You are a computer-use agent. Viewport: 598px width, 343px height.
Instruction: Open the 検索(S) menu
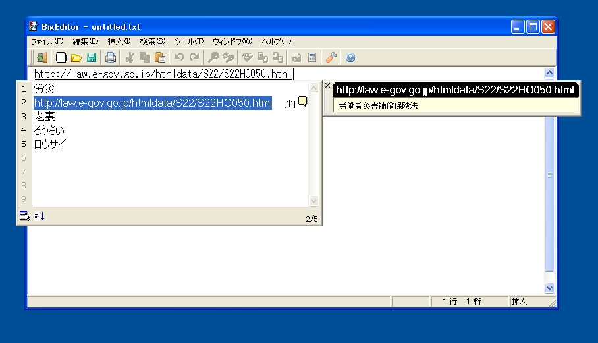(x=153, y=41)
